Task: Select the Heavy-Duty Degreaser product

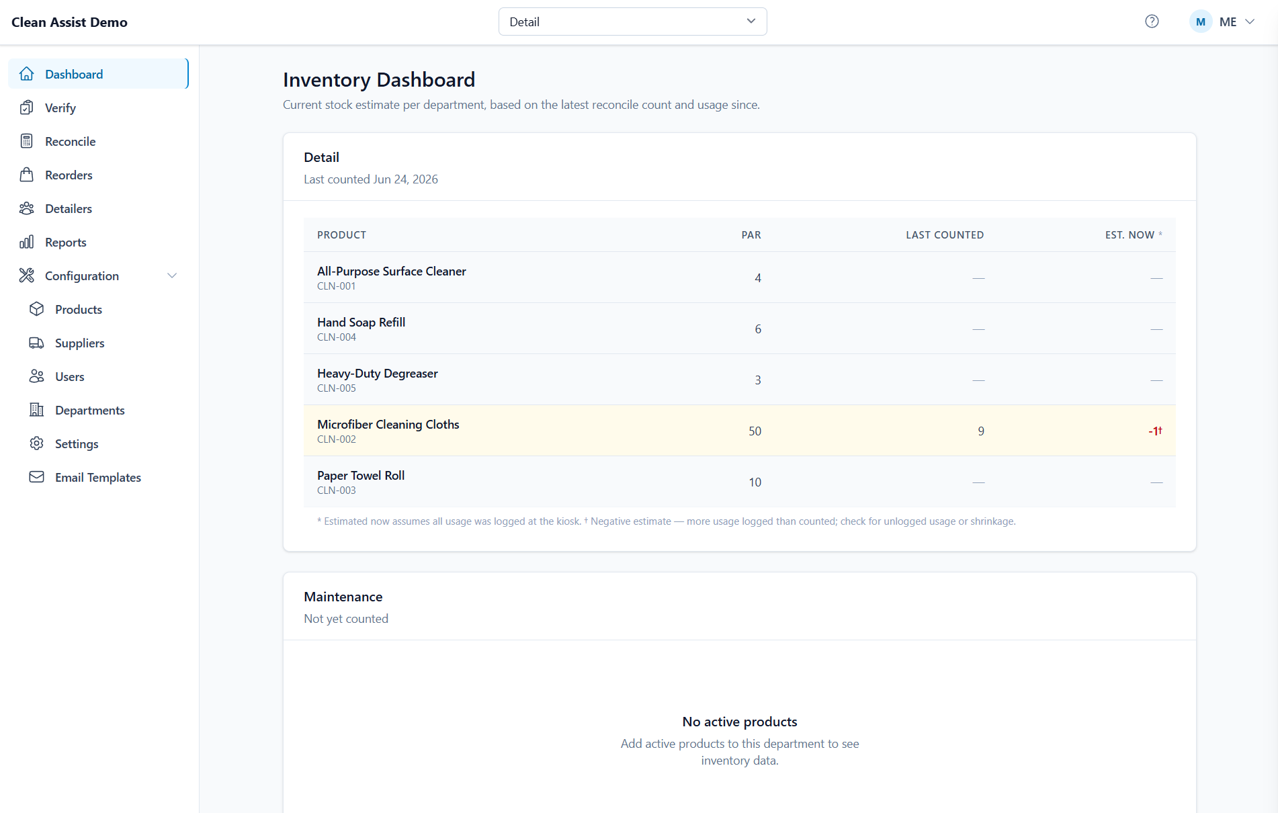Action: coord(377,374)
